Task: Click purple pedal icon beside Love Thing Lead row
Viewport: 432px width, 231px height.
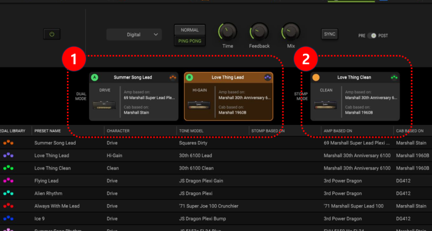Action: point(9,156)
